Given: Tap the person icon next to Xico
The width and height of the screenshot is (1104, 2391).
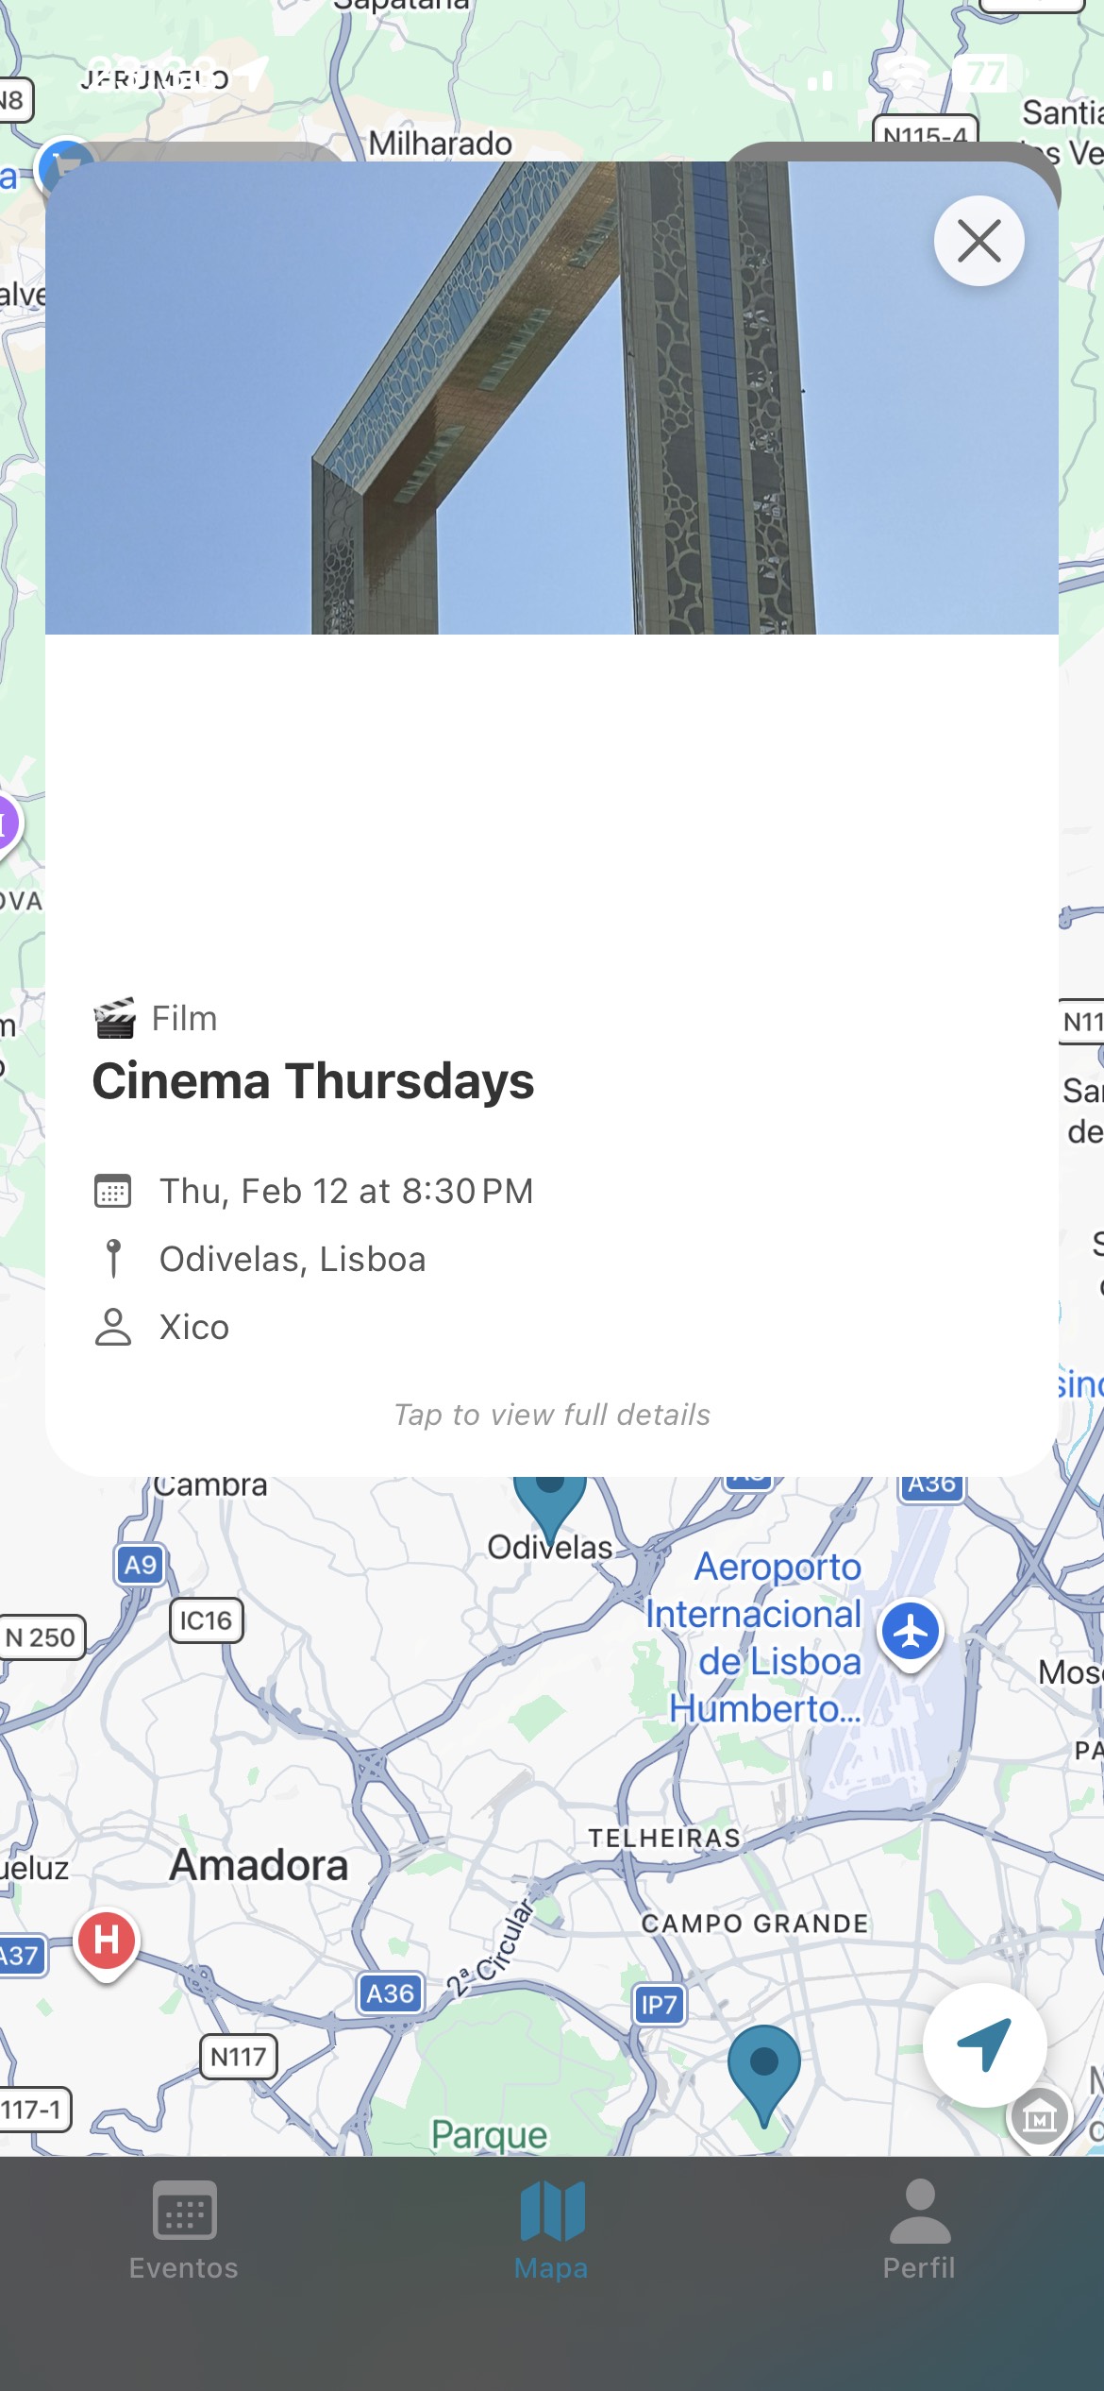Looking at the screenshot, I should click(113, 1327).
